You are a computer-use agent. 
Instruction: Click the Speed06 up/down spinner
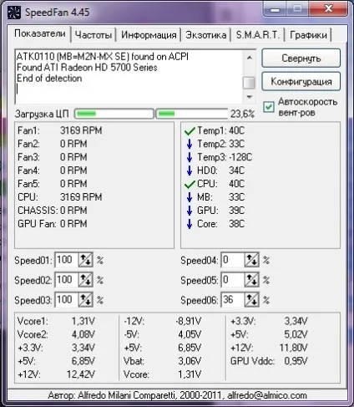coord(251,300)
